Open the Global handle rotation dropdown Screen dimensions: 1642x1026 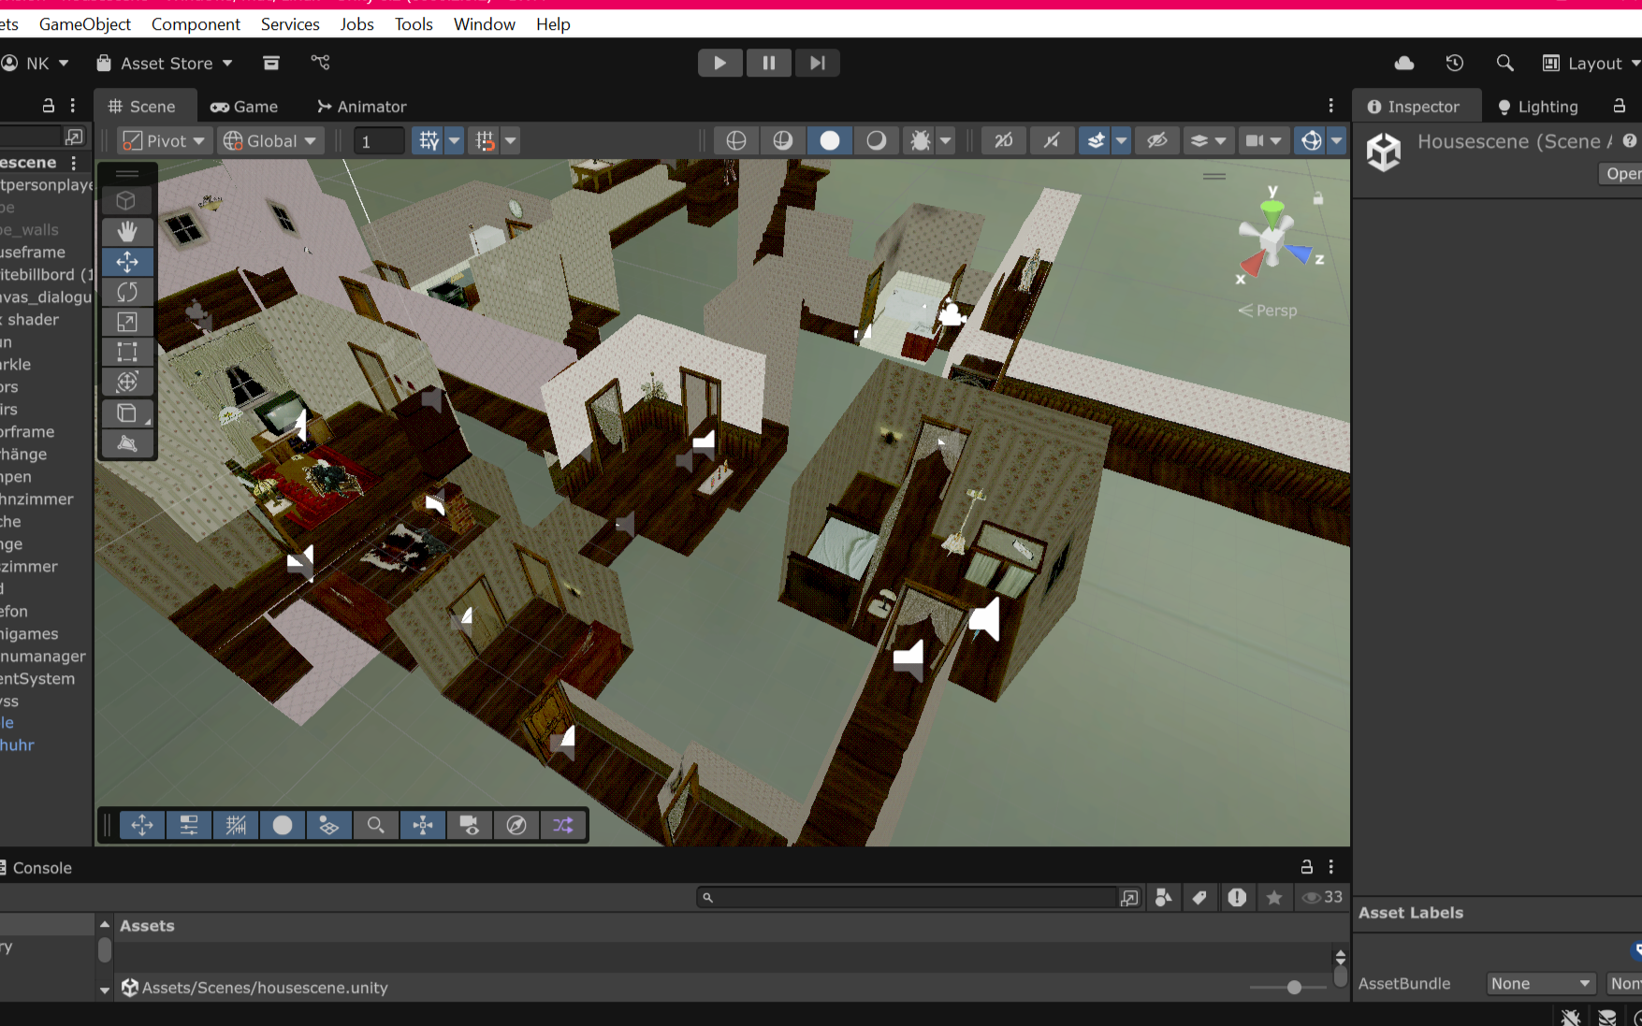click(x=269, y=140)
